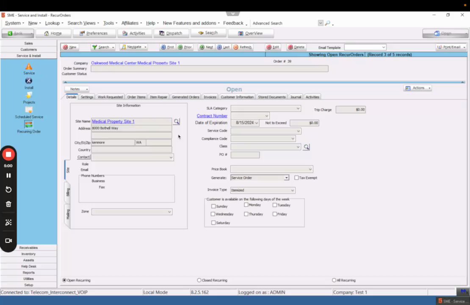
Task: Open the Invoice Type dropdown
Action: click(x=292, y=190)
